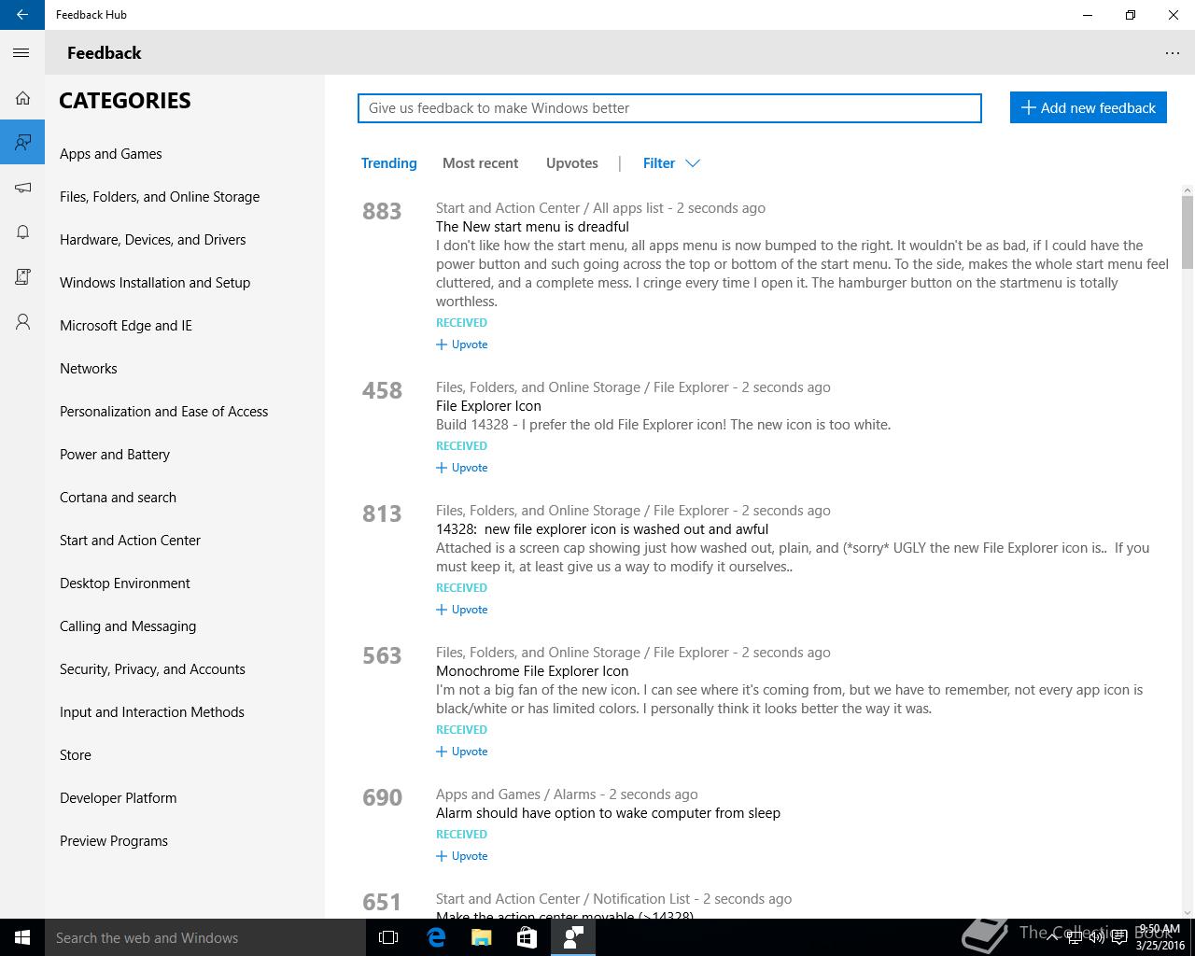Select Developer Platform category

pos(119,798)
